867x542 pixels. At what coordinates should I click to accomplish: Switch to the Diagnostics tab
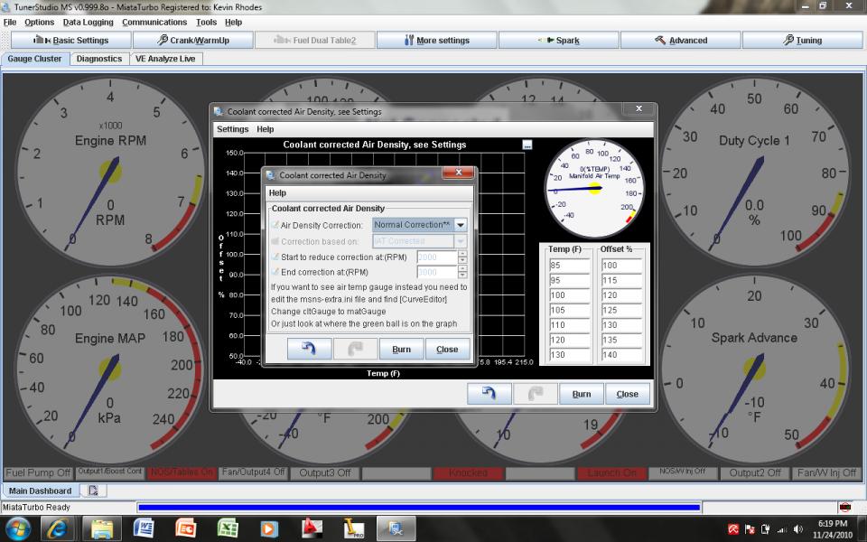point(99,59)
